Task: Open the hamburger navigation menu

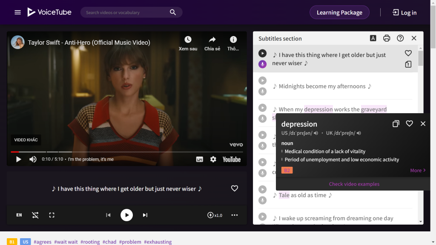Action: pyautogui.click(x=17, y=12)
